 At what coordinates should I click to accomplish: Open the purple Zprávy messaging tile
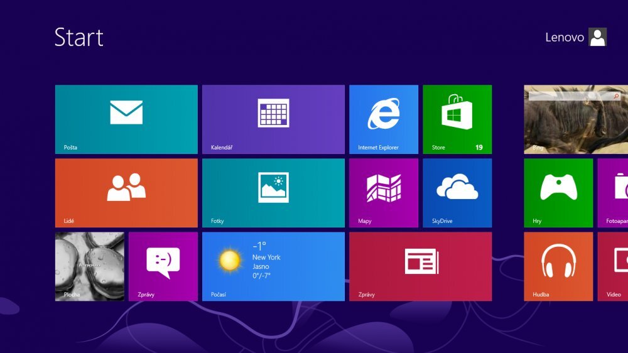click(x=163, y=266)
